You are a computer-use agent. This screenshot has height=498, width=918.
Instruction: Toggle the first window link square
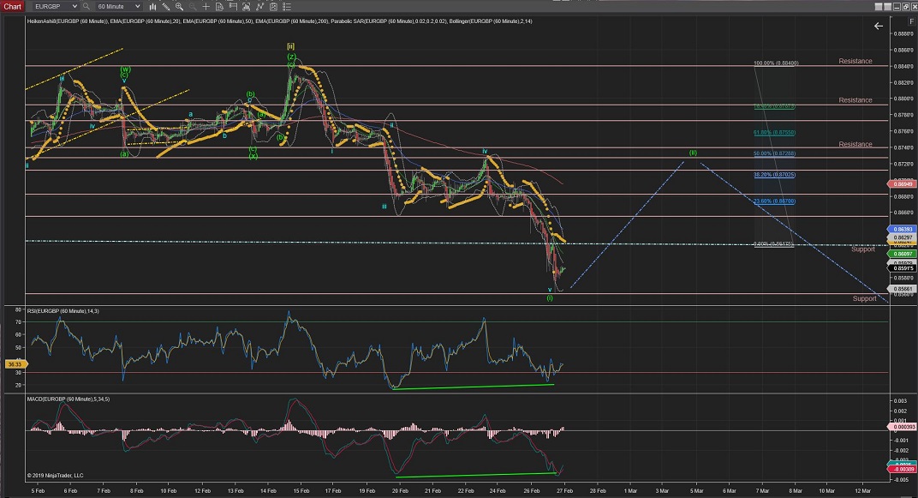point(878,6)
